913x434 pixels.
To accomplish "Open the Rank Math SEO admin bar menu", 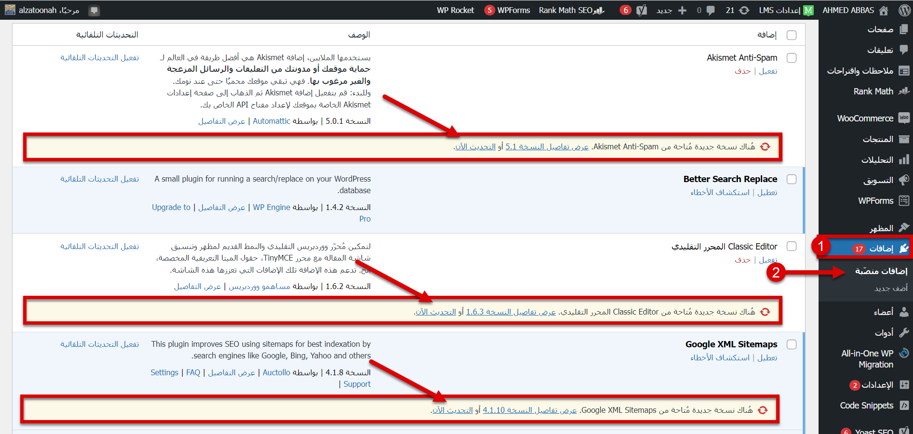I will click(571, 10).
